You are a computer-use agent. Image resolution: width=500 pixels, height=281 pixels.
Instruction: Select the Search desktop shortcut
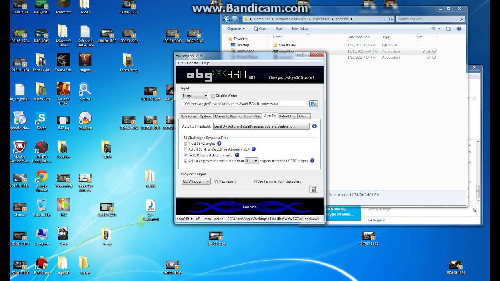tap(85, 92)
